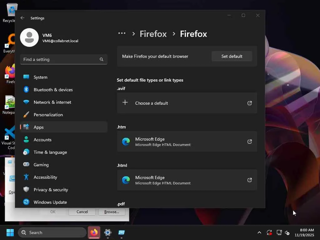Click open-link icon in .htm row
This screenshot has height=240, width=320.
(x=250, y=142)
